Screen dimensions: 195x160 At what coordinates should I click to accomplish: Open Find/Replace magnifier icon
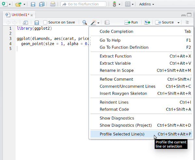point(85,23)
